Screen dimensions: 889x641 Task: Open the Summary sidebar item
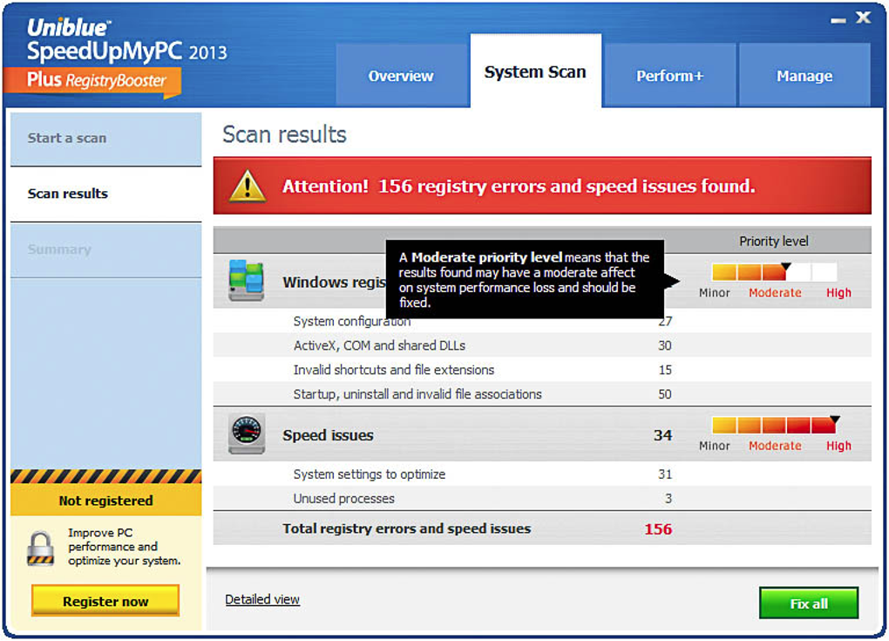pyautogui.click(x=106, y=249)
